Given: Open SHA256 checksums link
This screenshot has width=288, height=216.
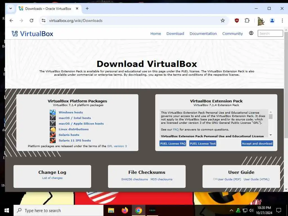Looking at the screenshot, I should [134, 179].
